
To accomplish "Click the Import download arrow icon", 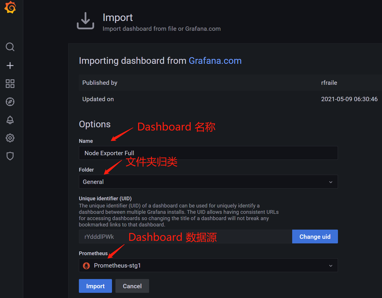I will (x=85, y=21).
